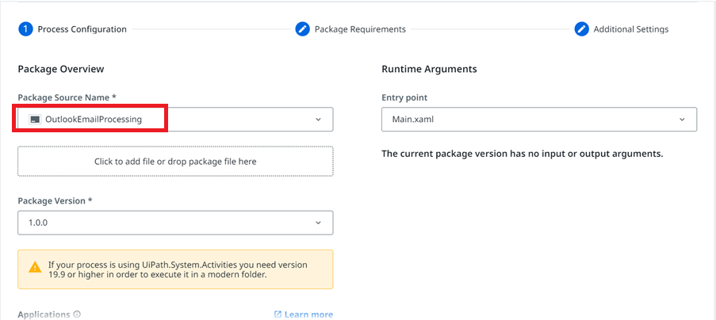Go to the Process Configuration step

click(82, 29)
